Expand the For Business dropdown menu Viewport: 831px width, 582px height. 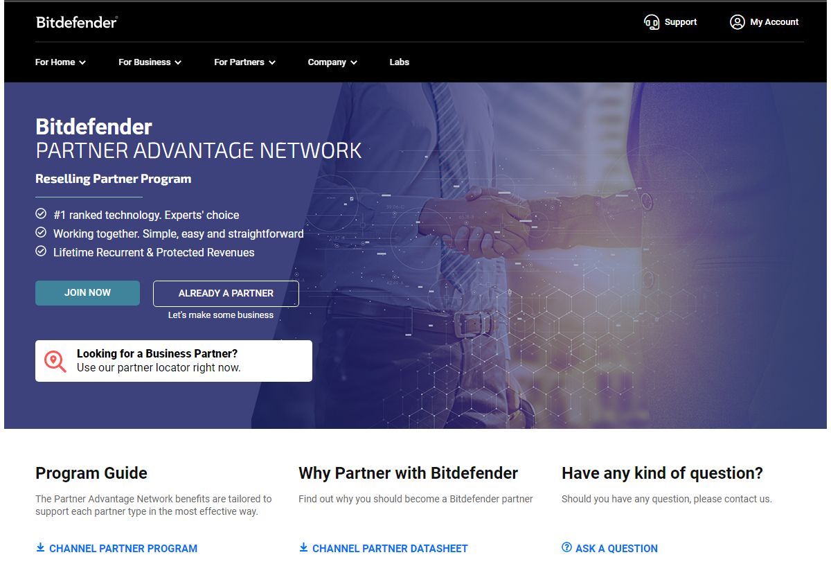pos(150,62)
